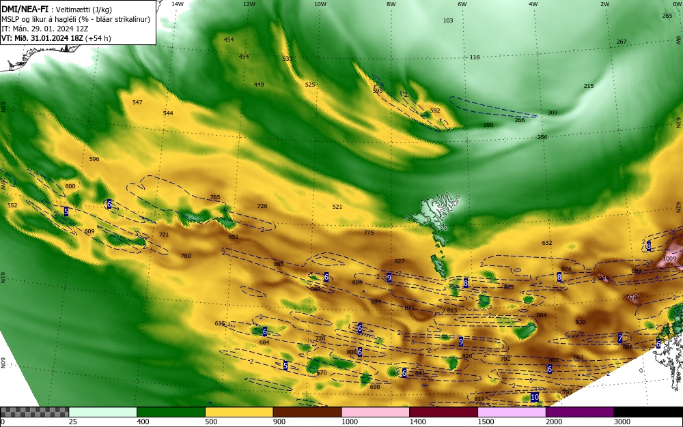Select the '215' map value
This screenshot has height=427, width=683.
[x=589, y=86]
